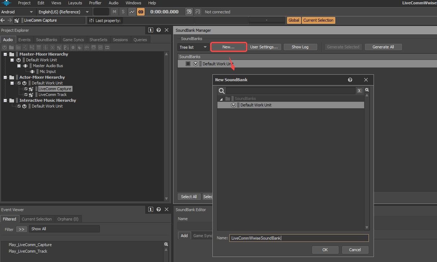Click the Select All button
Screen dimensions: 437x262
pos(189,197)
